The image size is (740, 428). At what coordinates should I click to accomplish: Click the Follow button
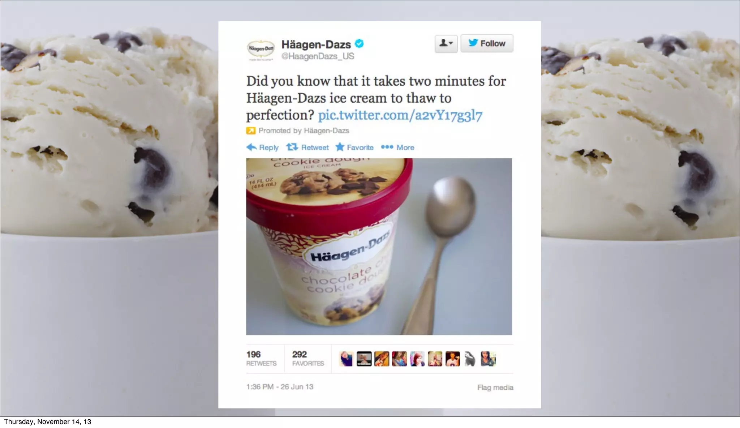(x=487, y=43)
